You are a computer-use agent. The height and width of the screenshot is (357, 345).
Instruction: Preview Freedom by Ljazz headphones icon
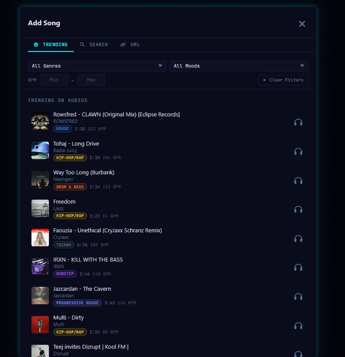click(x=298, y=210)
